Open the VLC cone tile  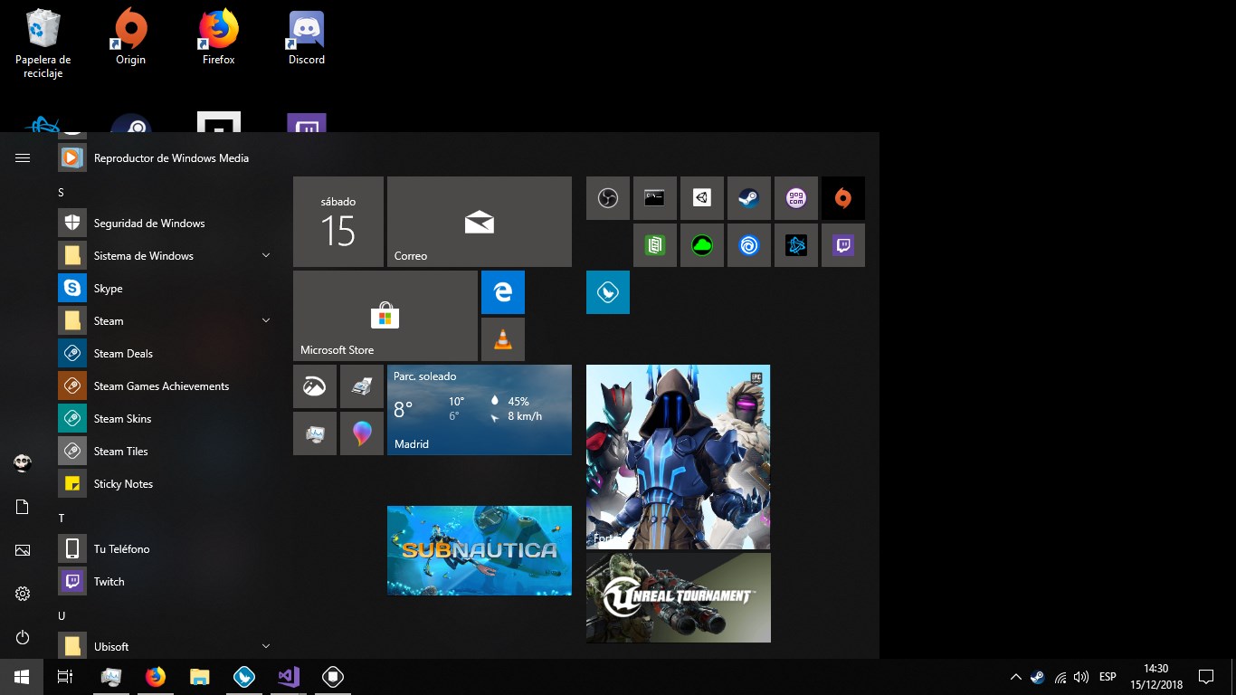point(503,339)
